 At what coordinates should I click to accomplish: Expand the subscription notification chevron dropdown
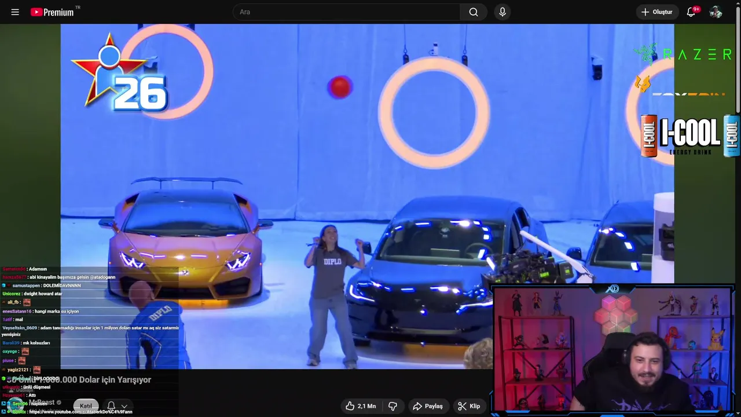(124, 407)
